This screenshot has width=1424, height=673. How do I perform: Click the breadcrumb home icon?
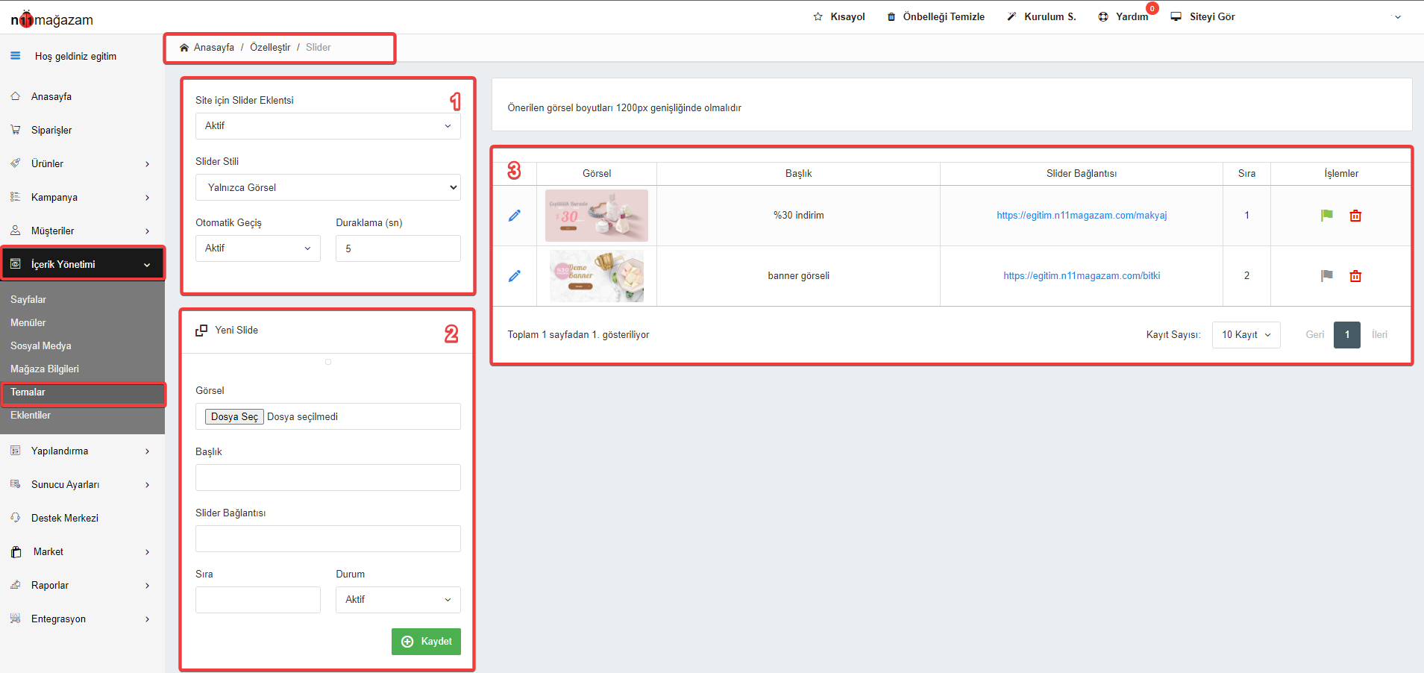coord(184,47)
